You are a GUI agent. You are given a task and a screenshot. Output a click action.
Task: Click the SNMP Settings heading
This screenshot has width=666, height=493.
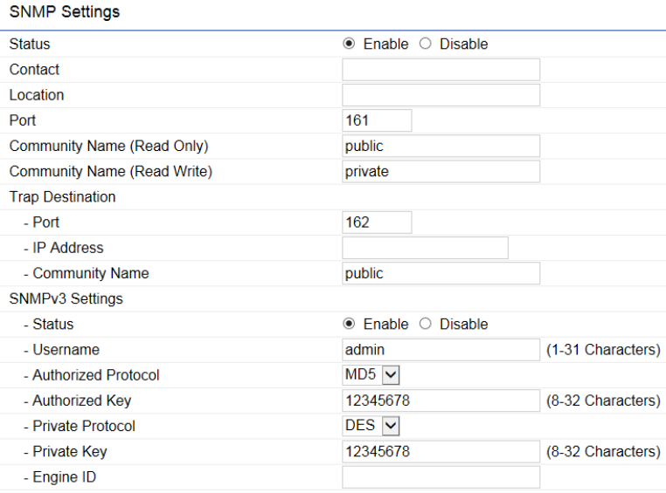[x=64, y=13]
